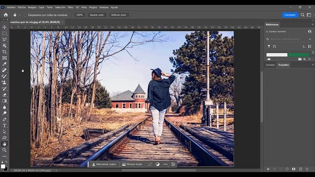Select the Clone Stamp tool
Screen dimensions: 315x177
pyautogui.click(x=4, y=83)
